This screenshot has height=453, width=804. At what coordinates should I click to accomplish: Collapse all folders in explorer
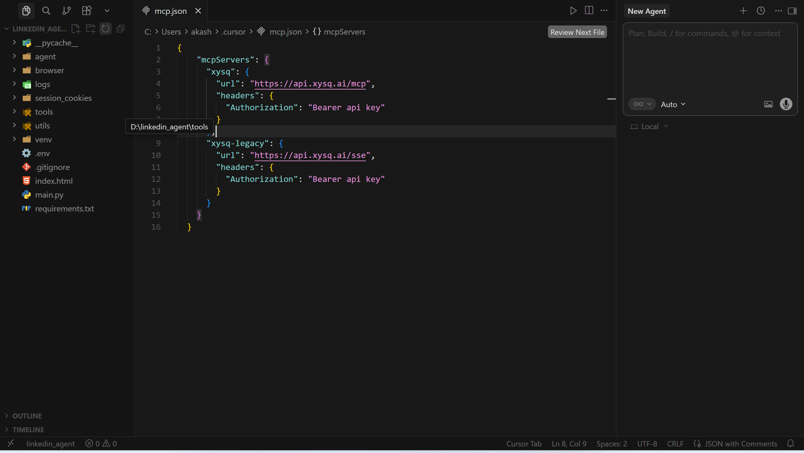pos(121,29)
